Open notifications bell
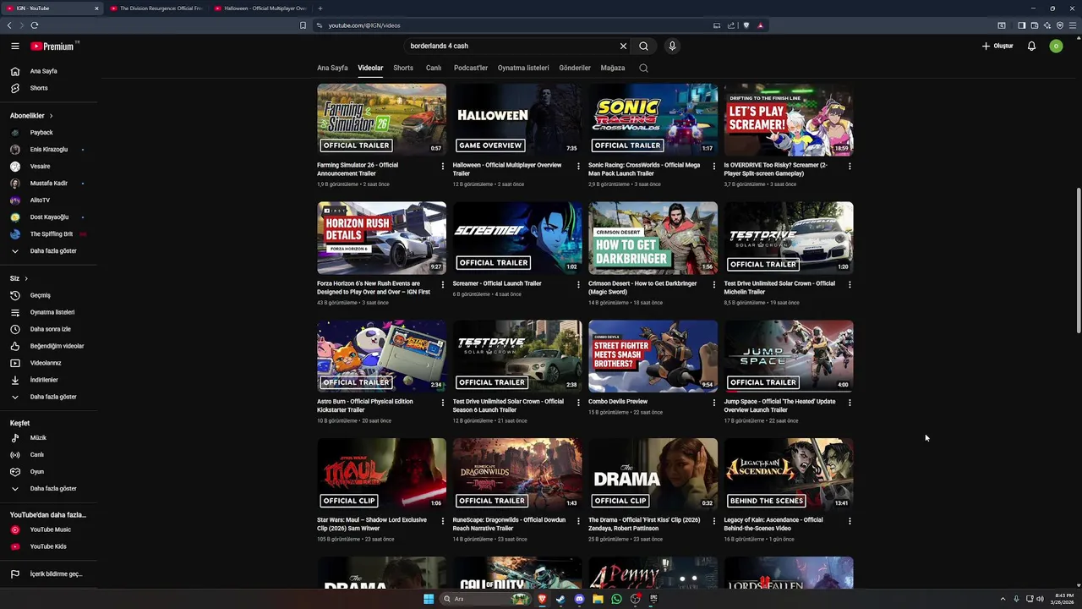The width and height of the screenshot is (1082, 609). tap(1031, 47)
